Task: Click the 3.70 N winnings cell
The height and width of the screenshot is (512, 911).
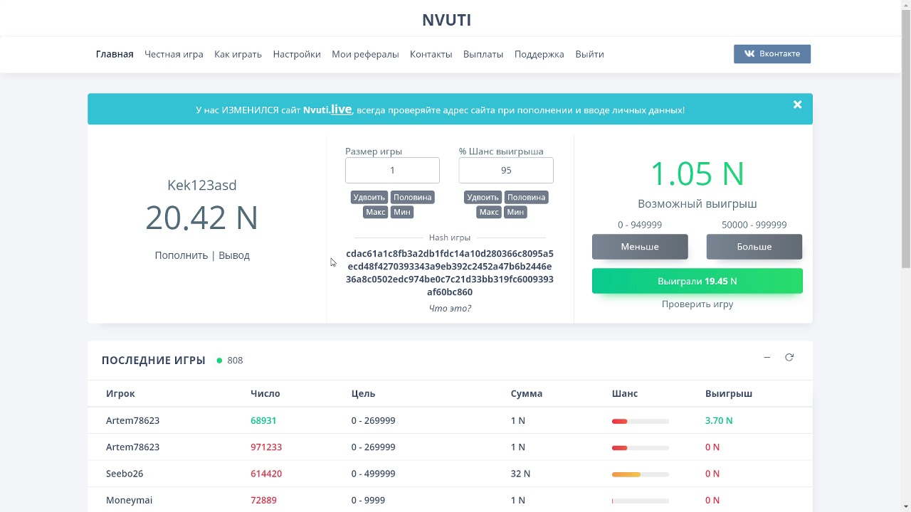Action: (x=719, y=420)
